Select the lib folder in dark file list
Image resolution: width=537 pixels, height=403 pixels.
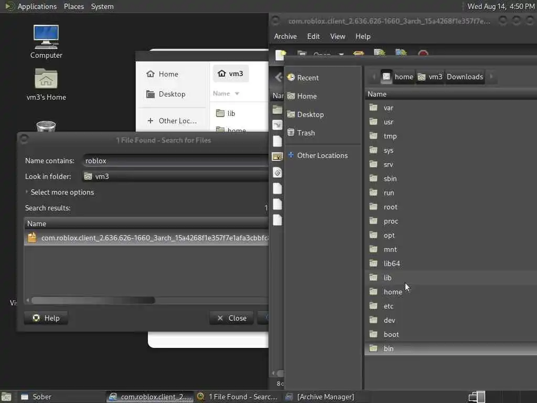[450, 278]
